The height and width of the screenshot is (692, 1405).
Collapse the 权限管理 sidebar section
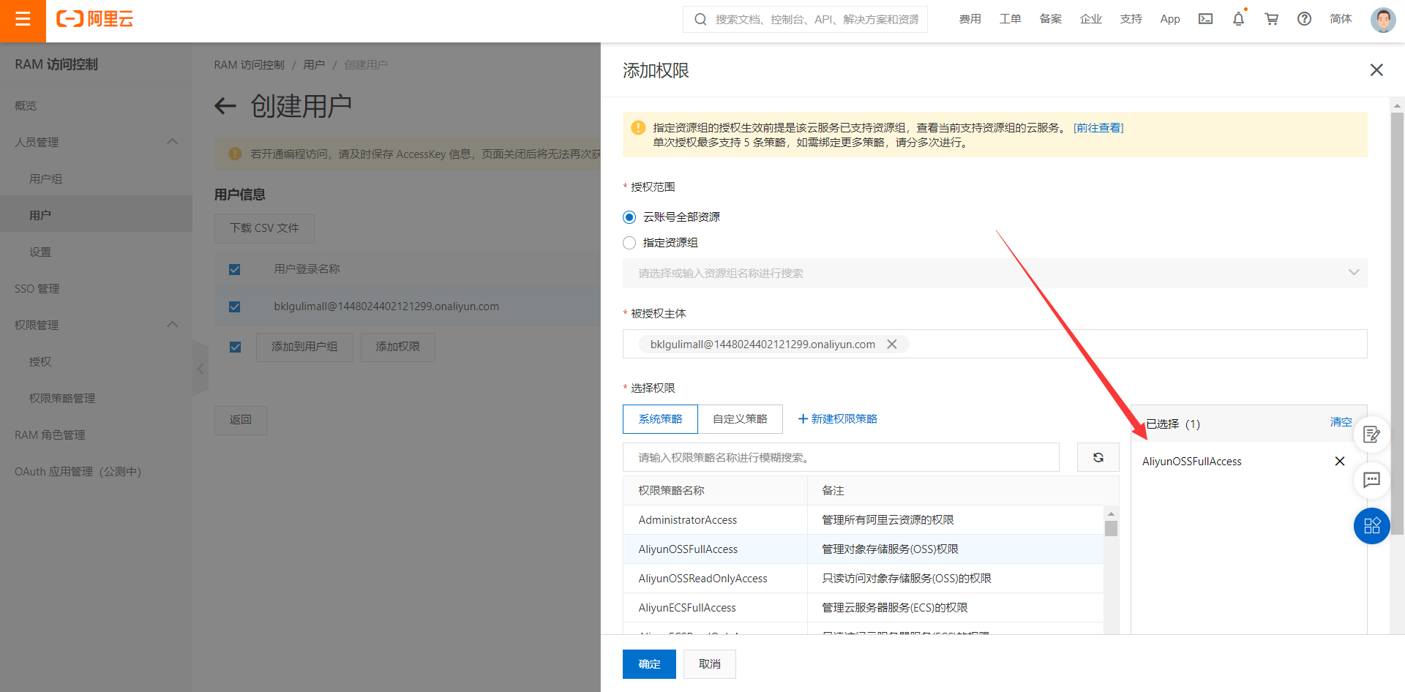point(173,324)
